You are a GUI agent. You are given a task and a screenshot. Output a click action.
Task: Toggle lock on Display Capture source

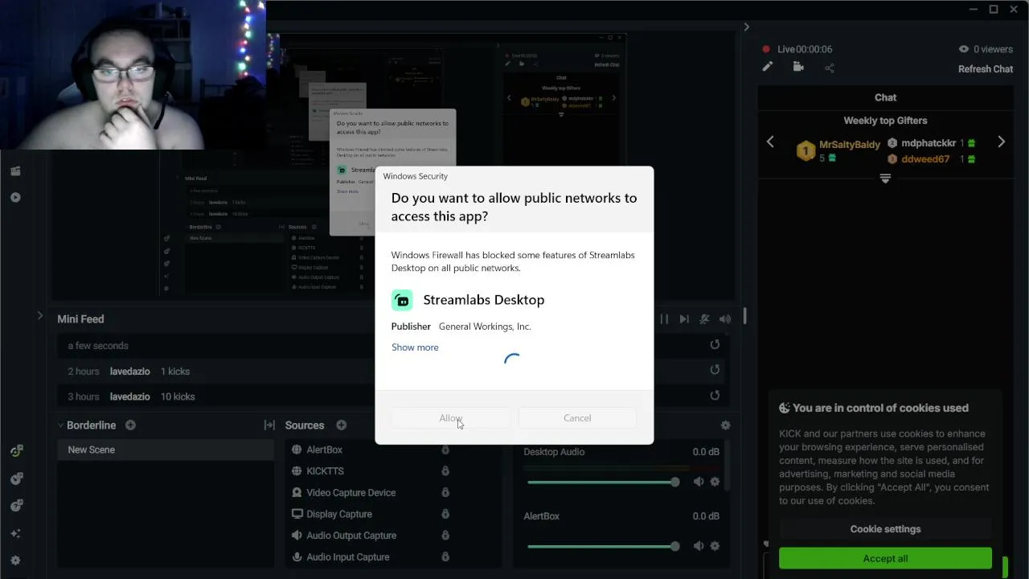click(445, 514)
